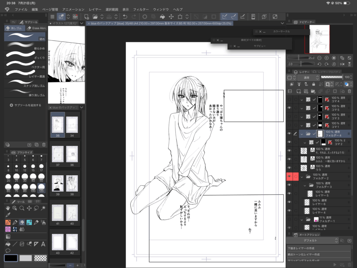The height and width of the screenshot is (268, 357).
Task: Select the speech balloon tool
Action: [8, 251]
